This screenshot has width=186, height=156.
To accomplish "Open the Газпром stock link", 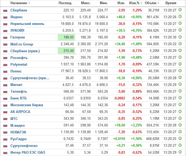I will pos(17,37).
